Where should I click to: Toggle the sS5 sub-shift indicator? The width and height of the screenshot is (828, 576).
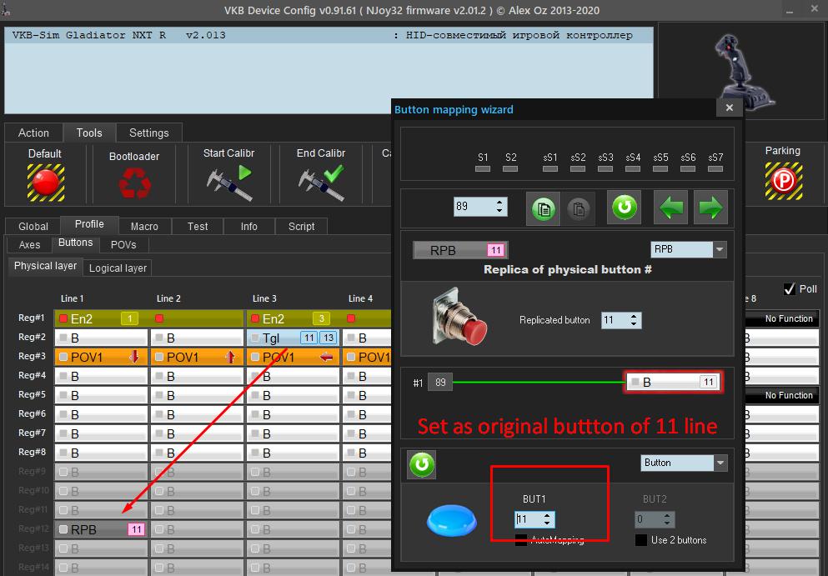click(x=660, y=169)
